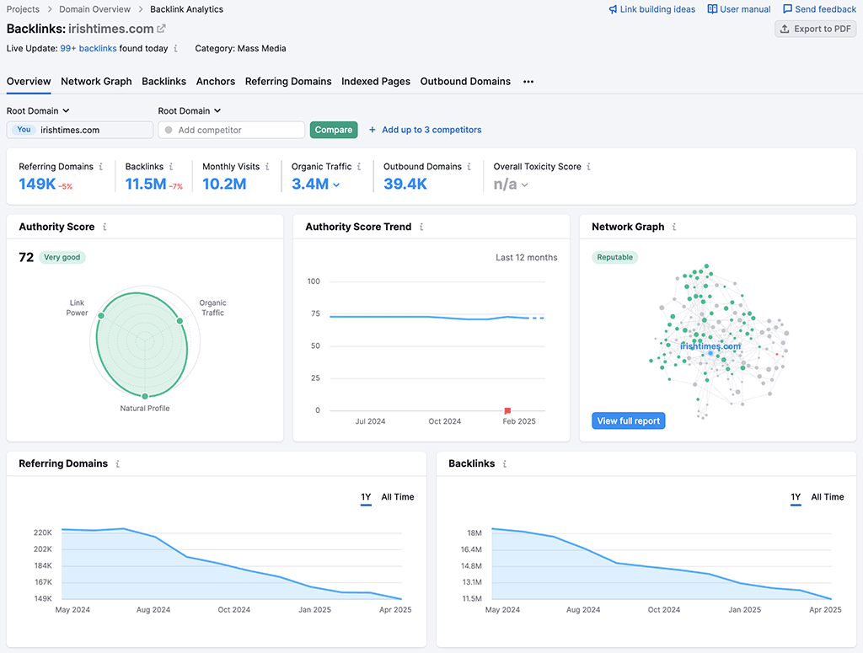Click the green Compare button

[334, 130]
